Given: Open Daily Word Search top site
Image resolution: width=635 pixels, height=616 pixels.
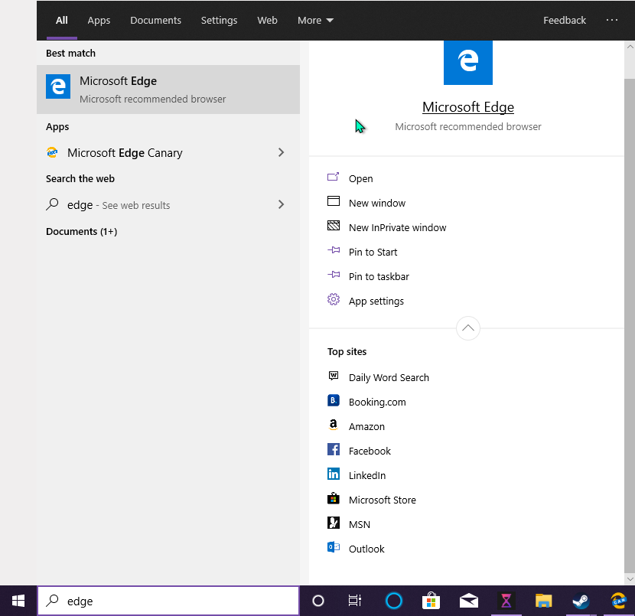Looking at the screenshot, I should pyautogui.click(x=389, y=377).
